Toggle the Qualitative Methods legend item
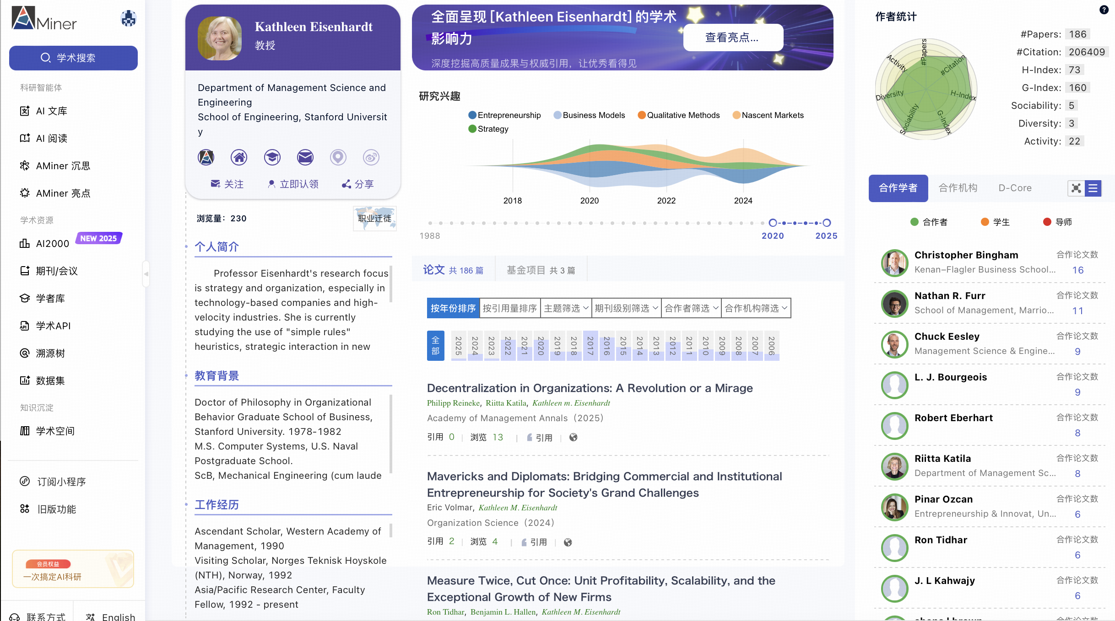This screenshot has height=621, width=1115. 678,115
